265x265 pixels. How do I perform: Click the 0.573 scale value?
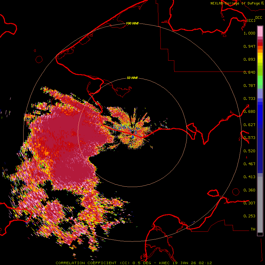(249, 138)
